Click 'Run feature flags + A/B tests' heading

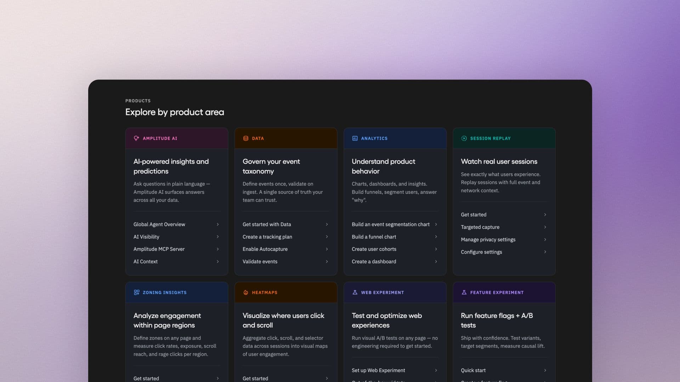tap(497, 320)
